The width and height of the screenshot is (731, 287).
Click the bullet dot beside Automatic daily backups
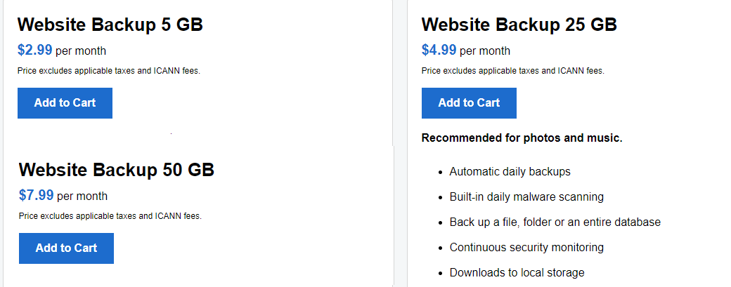tap(441, 173)
